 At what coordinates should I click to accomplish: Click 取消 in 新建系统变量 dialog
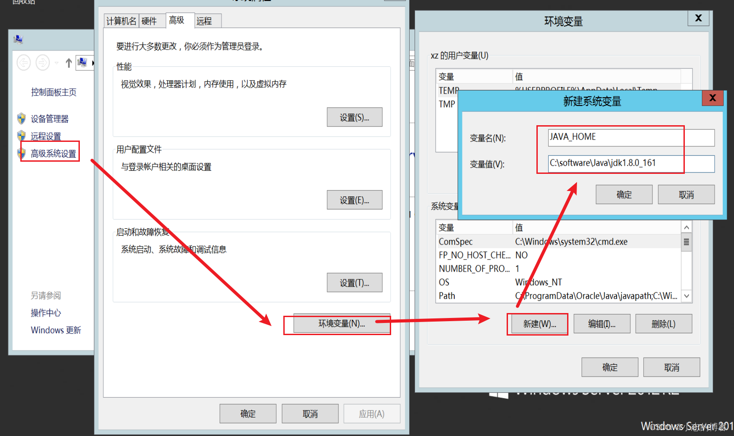point(687,195)
